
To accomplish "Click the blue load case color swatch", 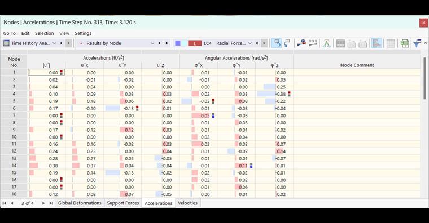I will pyautogui.click(x=178, y=43).
